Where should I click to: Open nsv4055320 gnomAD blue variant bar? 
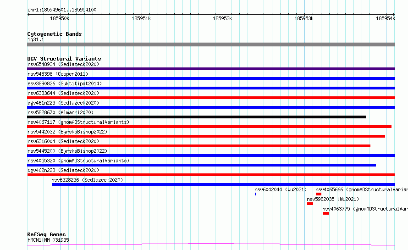pos(201,165)
